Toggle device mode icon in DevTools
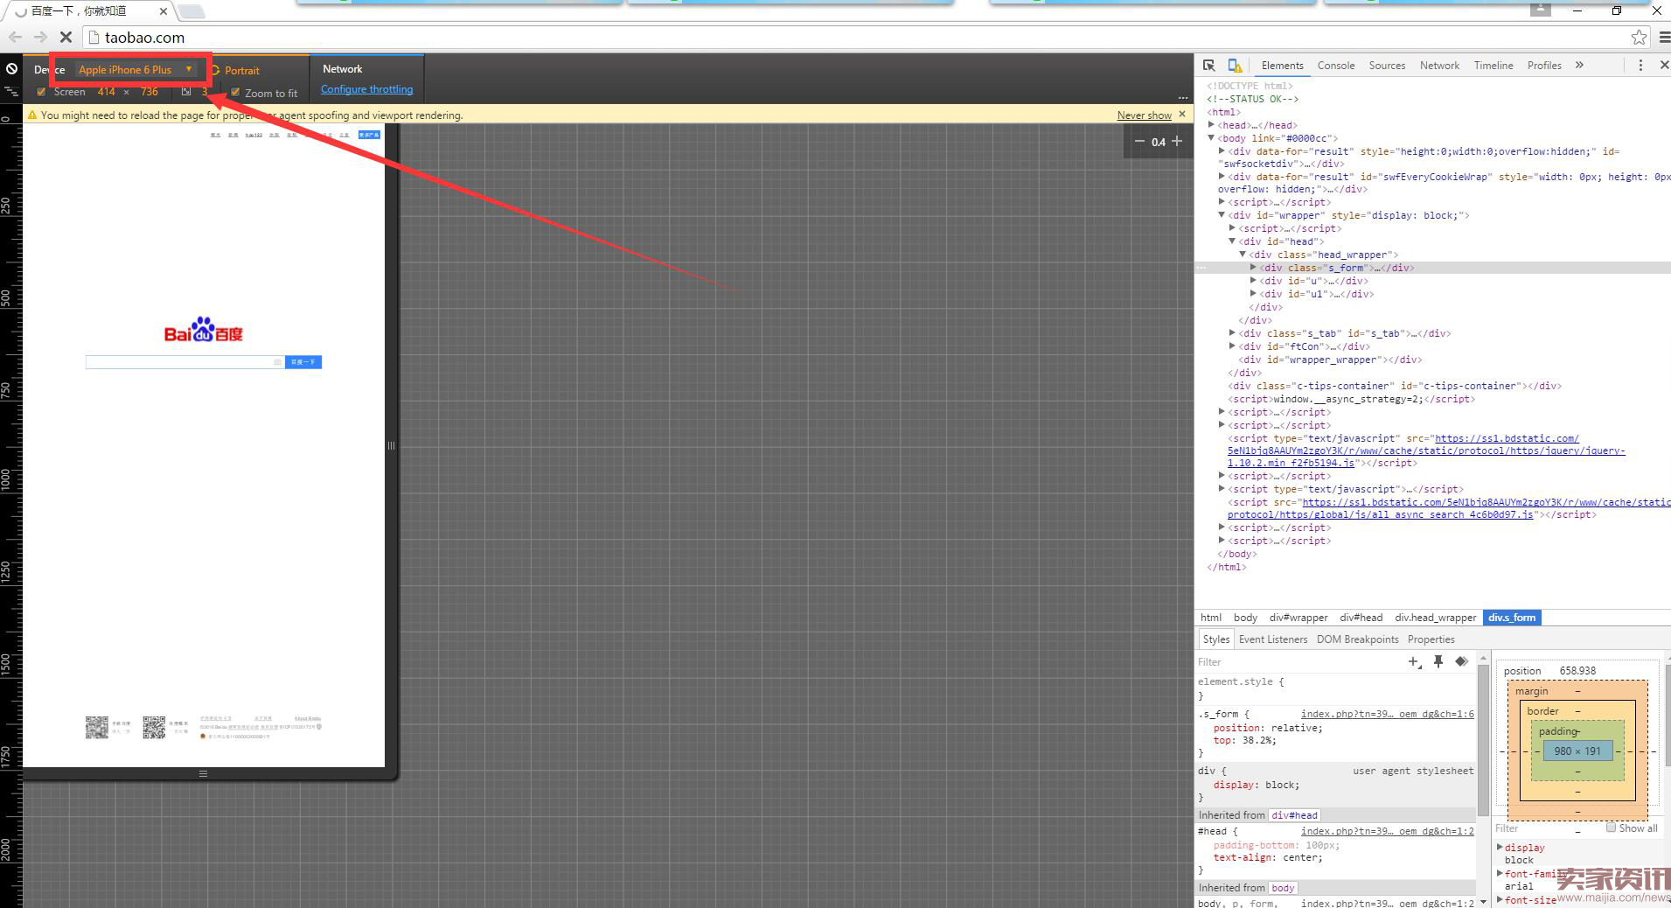This screenshot has width=1671, height=908. pyautogui.click(x=1235, y=66)
